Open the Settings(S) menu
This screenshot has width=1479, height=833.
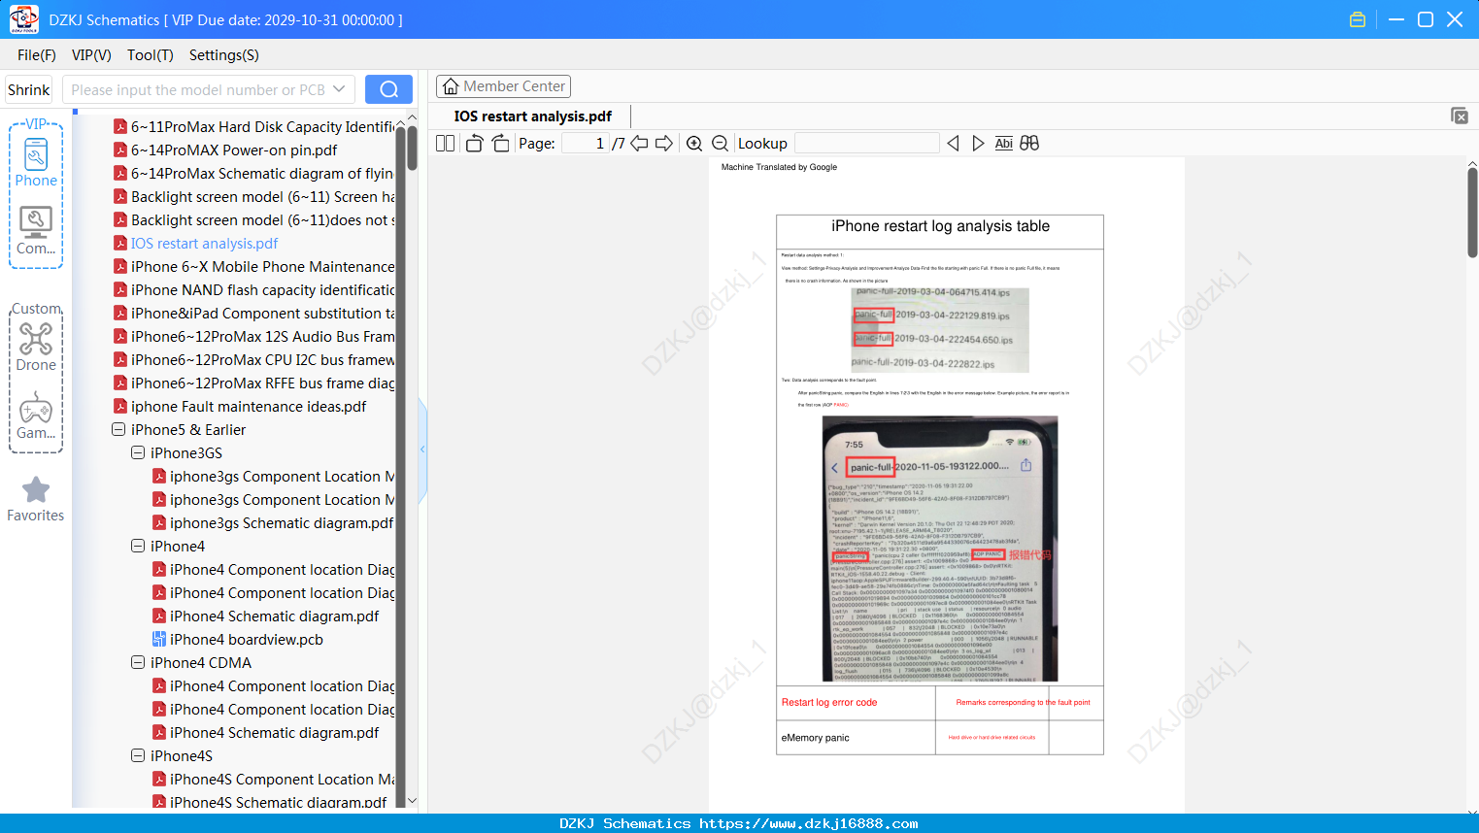point(224,55)
